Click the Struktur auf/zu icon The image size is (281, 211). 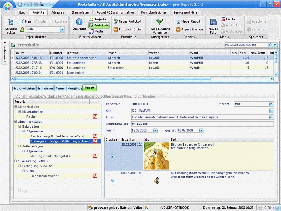(x=11, y=22)
